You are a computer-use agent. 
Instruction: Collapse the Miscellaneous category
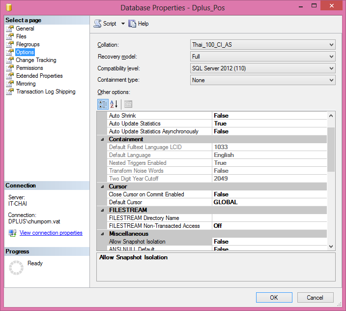tap(102, 234)
